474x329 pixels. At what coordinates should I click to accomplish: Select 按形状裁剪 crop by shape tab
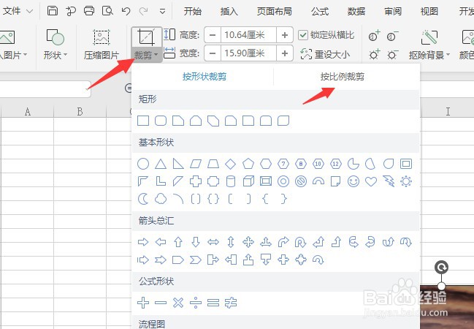coord(204,77)
